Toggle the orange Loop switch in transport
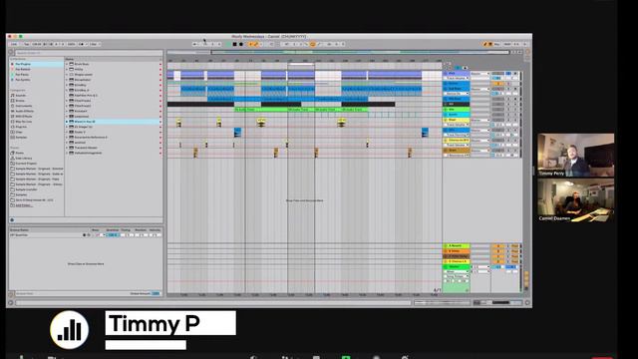638x359 pixels. coord(312,44)
